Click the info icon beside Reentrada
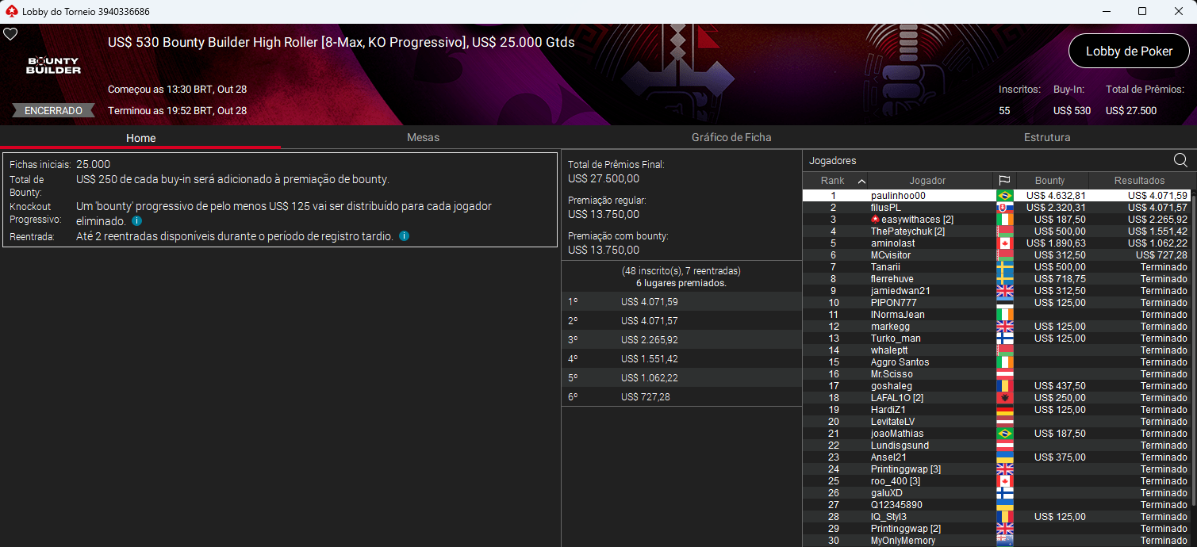Screen dimensions: 1197x547 (404, 235)
